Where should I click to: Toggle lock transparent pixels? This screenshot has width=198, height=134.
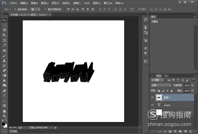159,91
